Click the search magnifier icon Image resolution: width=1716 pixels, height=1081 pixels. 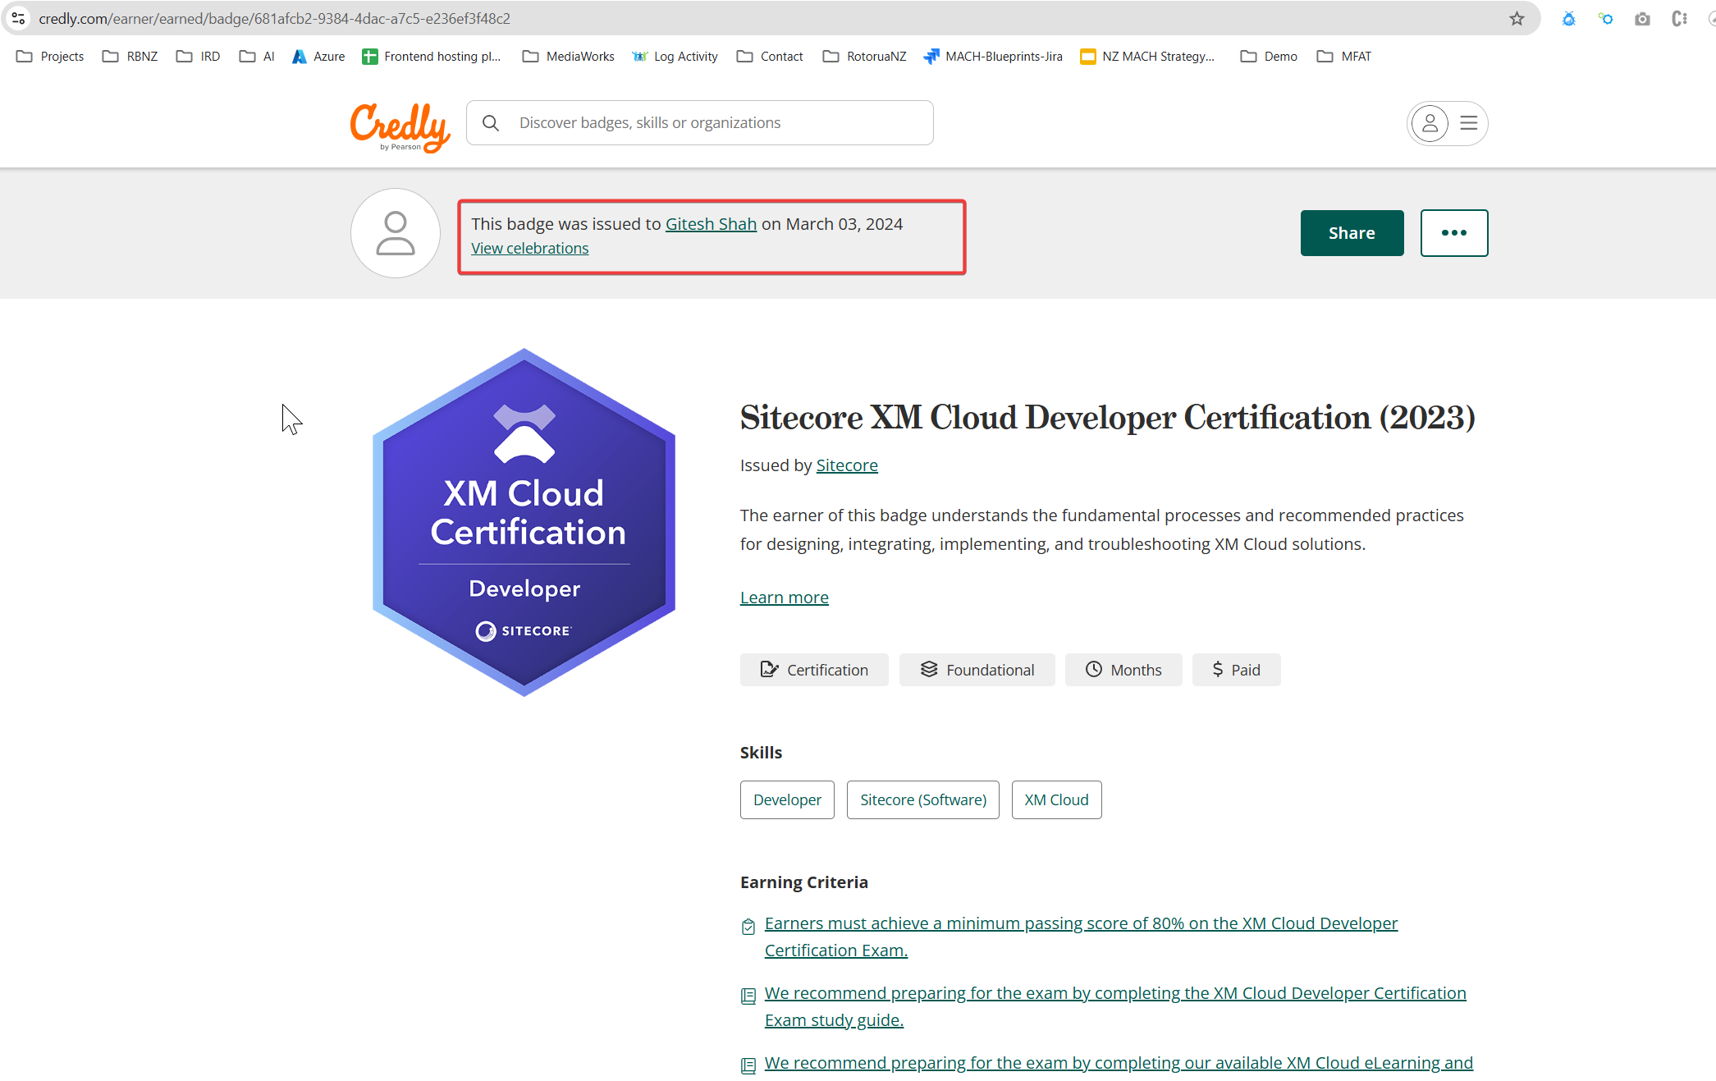[491, 123]
